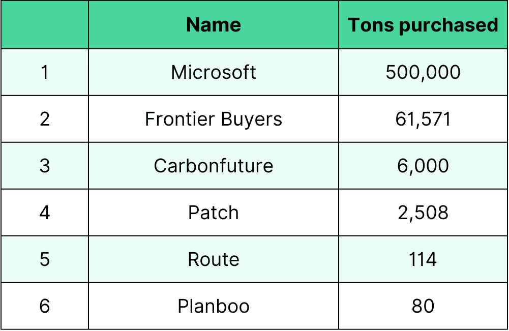Click the Name column header
The image size is (509, 331).
click(x=214, y=25)
